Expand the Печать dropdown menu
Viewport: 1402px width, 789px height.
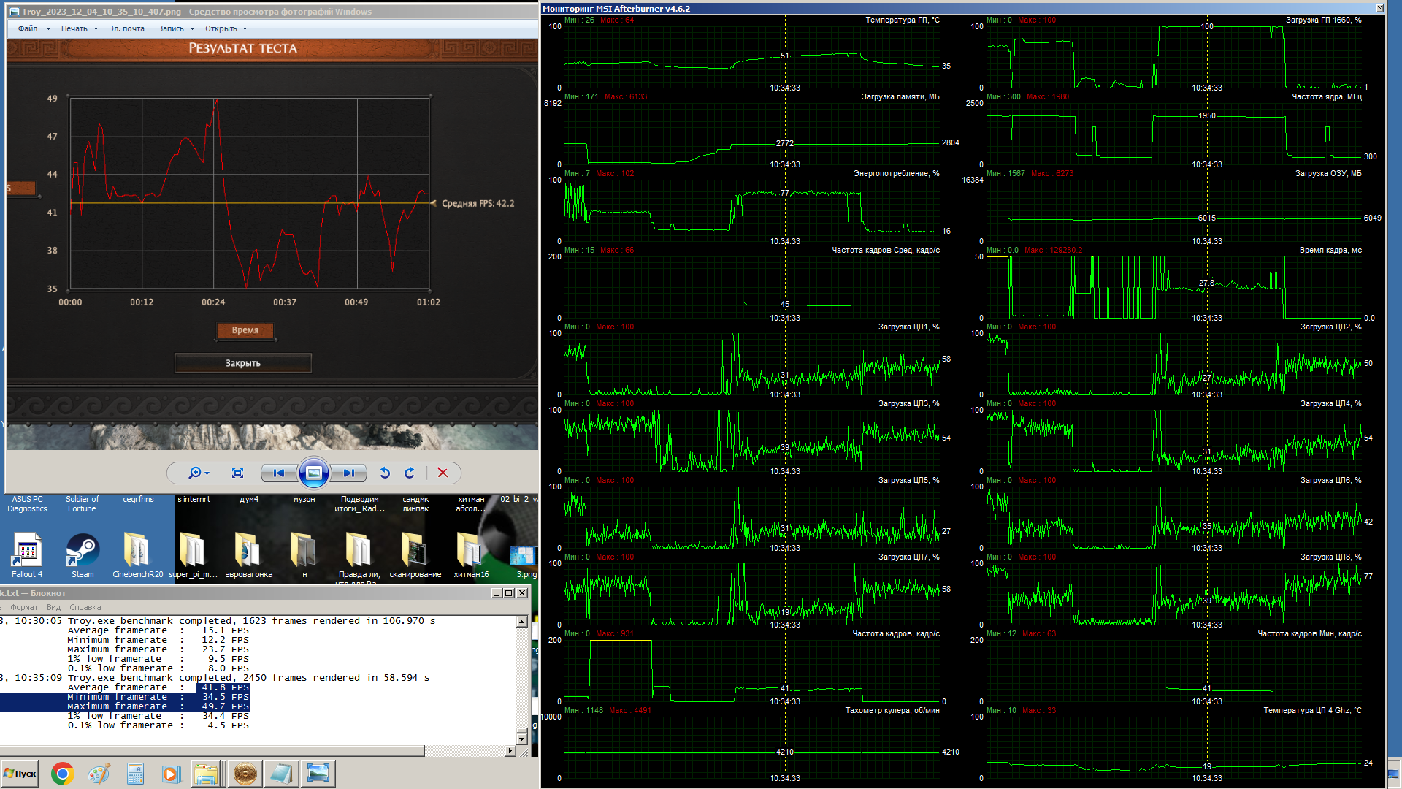pyautogui.click(x=79, y=29)
